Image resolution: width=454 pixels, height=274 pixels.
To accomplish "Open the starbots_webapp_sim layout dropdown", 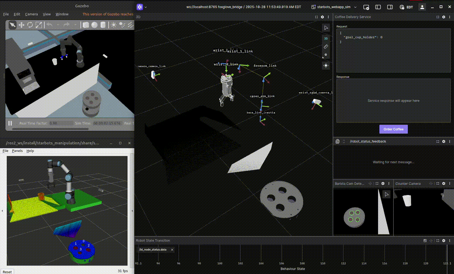I will click(x=334, y=7).
